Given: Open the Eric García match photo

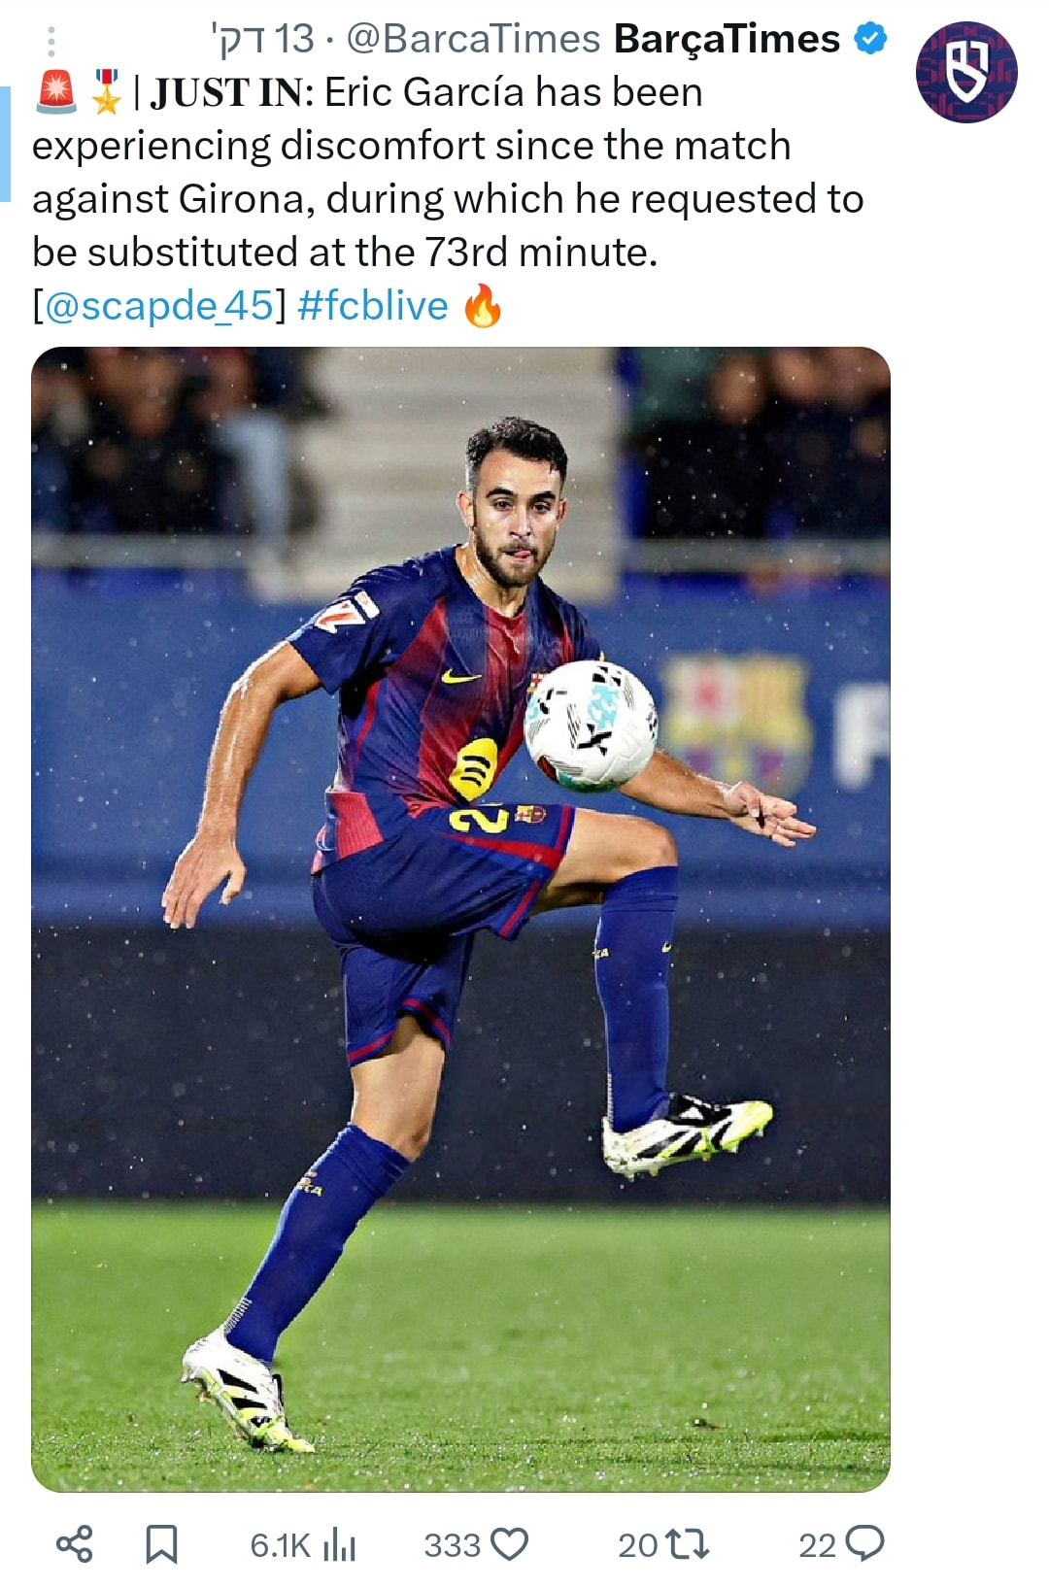Looking at the screenshot, I should click(460, 919).
